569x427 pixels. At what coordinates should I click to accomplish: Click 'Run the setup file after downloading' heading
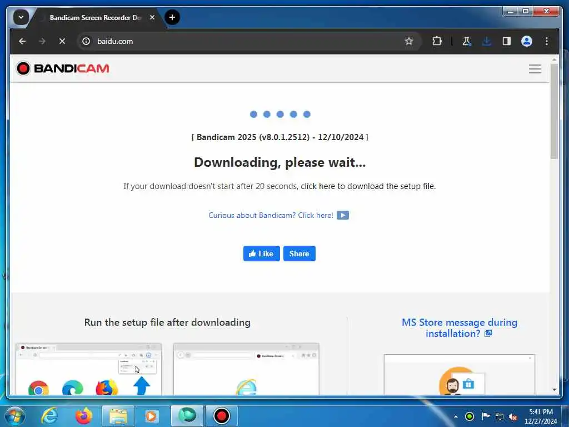[167, 322]
